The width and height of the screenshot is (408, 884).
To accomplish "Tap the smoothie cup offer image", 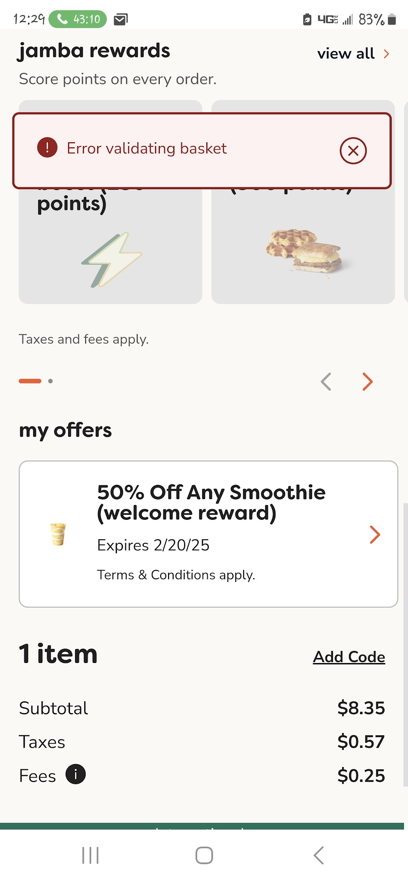I will coord(58,534).
